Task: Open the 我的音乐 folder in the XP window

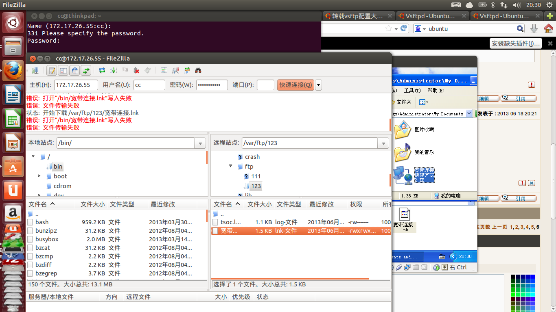Action: click(x=414, y=152)
